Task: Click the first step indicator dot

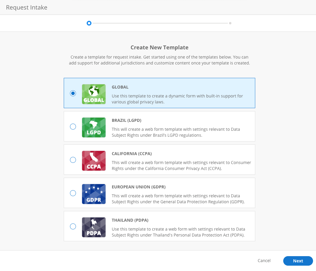Action: pyautogui.click(x=89, y=23)
